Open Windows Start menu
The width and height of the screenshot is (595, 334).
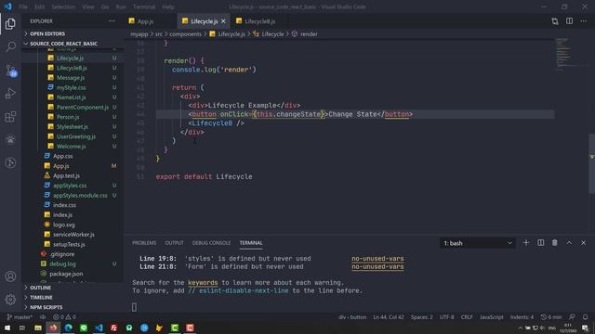pyautogui.click(x=7, y=328)
